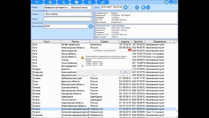Switch to the table grid top tab
209x118 pixels.
tap(50, 2)
